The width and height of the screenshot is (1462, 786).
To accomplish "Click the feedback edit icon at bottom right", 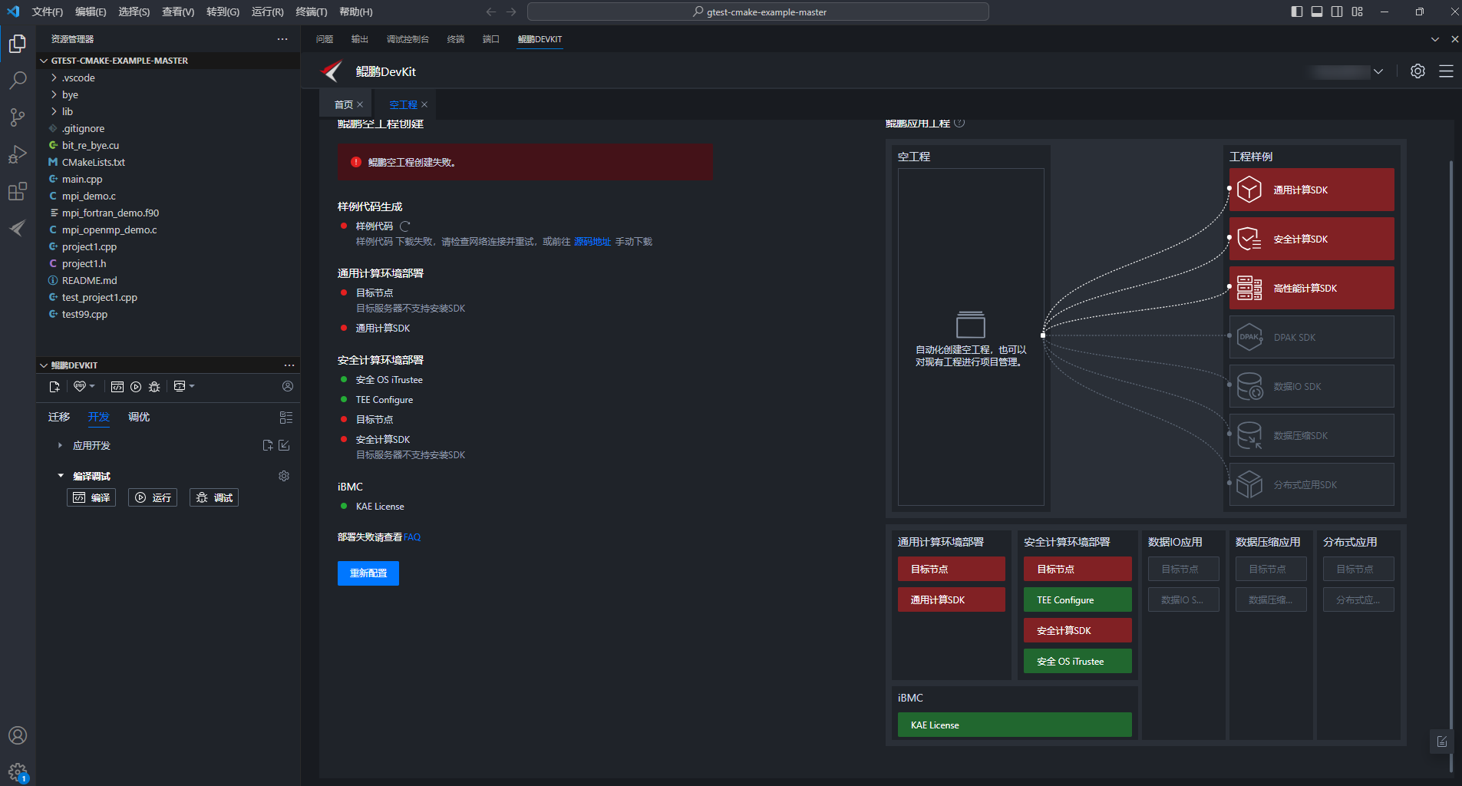I will 1442,741.
